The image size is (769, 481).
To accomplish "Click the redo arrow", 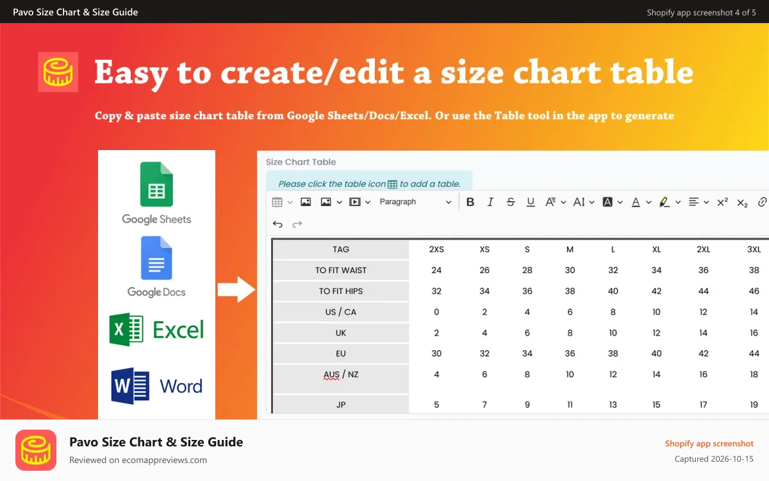I will 297,224.
